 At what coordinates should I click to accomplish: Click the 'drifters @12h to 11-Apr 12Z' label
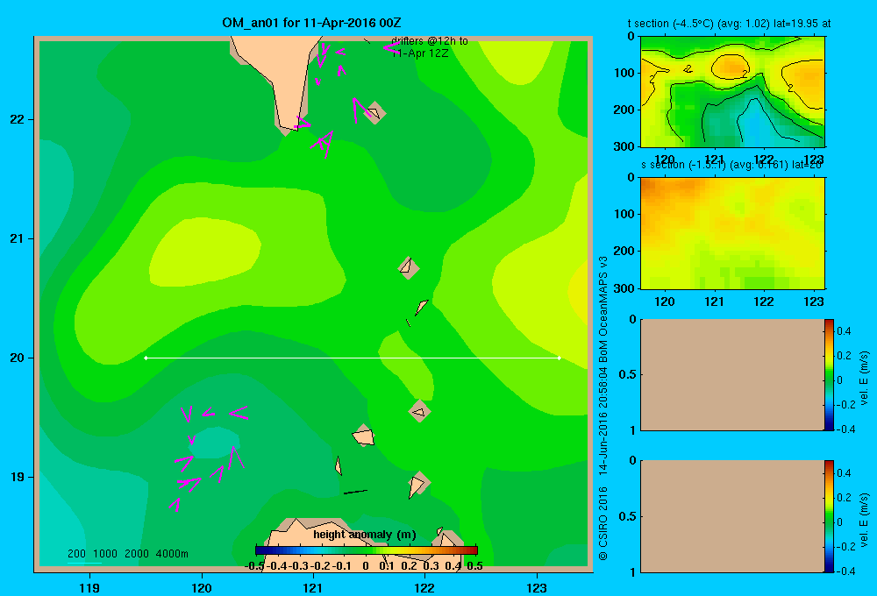tap(429, 47)
